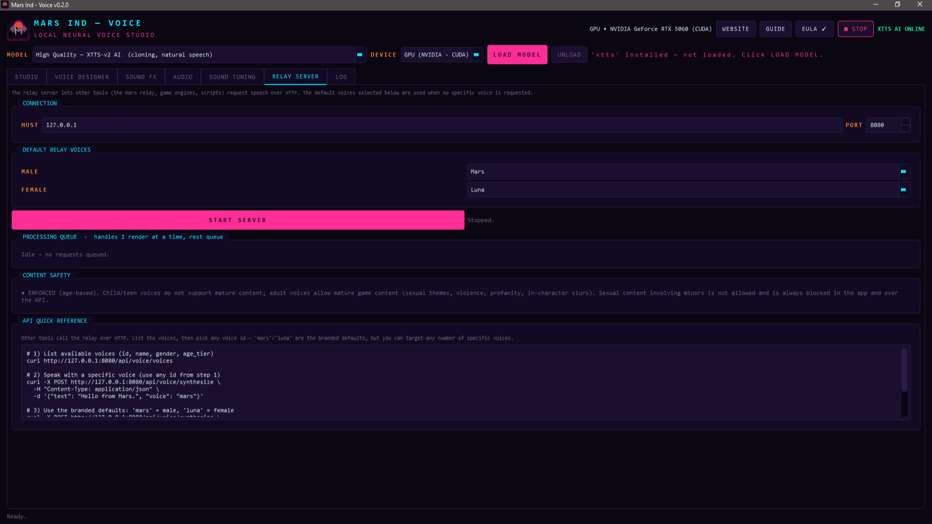Image resolution: width=932 pixels, height=524 pixels.
Task: Click the PORT number field
Action: pos(884,125)
